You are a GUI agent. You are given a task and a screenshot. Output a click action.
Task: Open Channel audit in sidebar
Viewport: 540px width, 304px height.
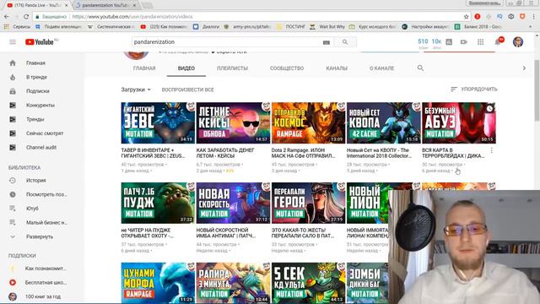pos(42,148)
